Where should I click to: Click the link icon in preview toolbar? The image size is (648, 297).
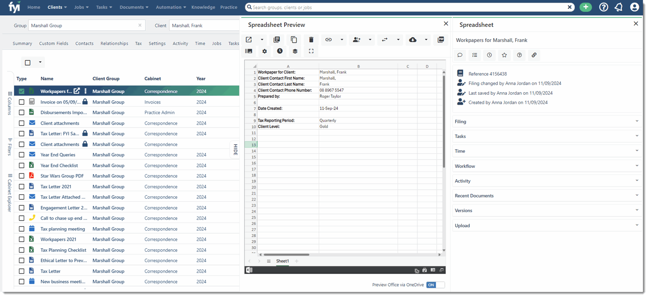[329, 40]
